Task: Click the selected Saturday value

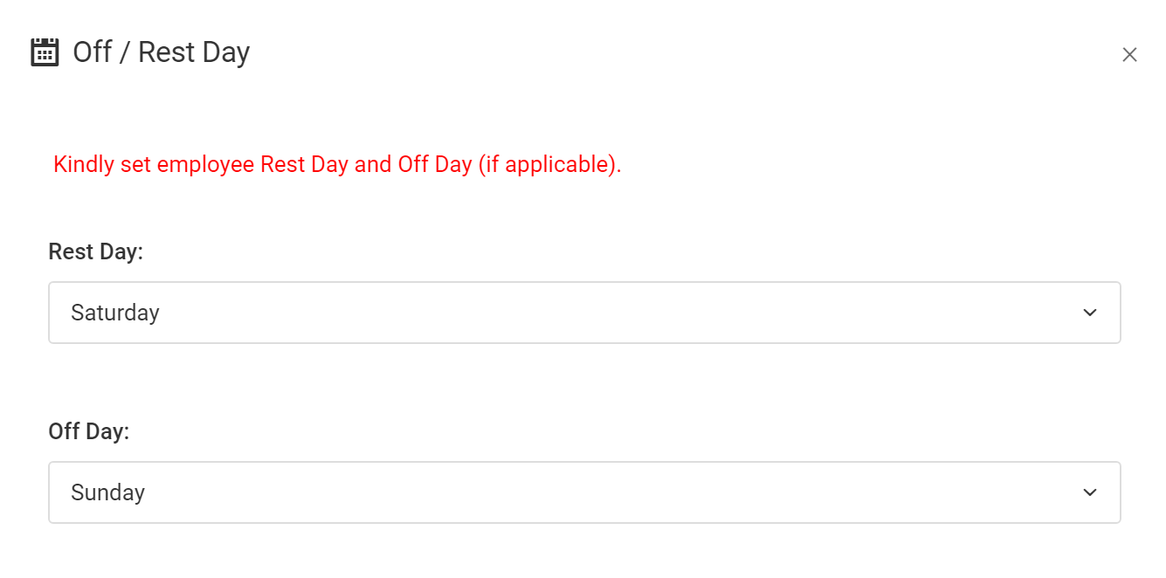Action: pos(115,313)
